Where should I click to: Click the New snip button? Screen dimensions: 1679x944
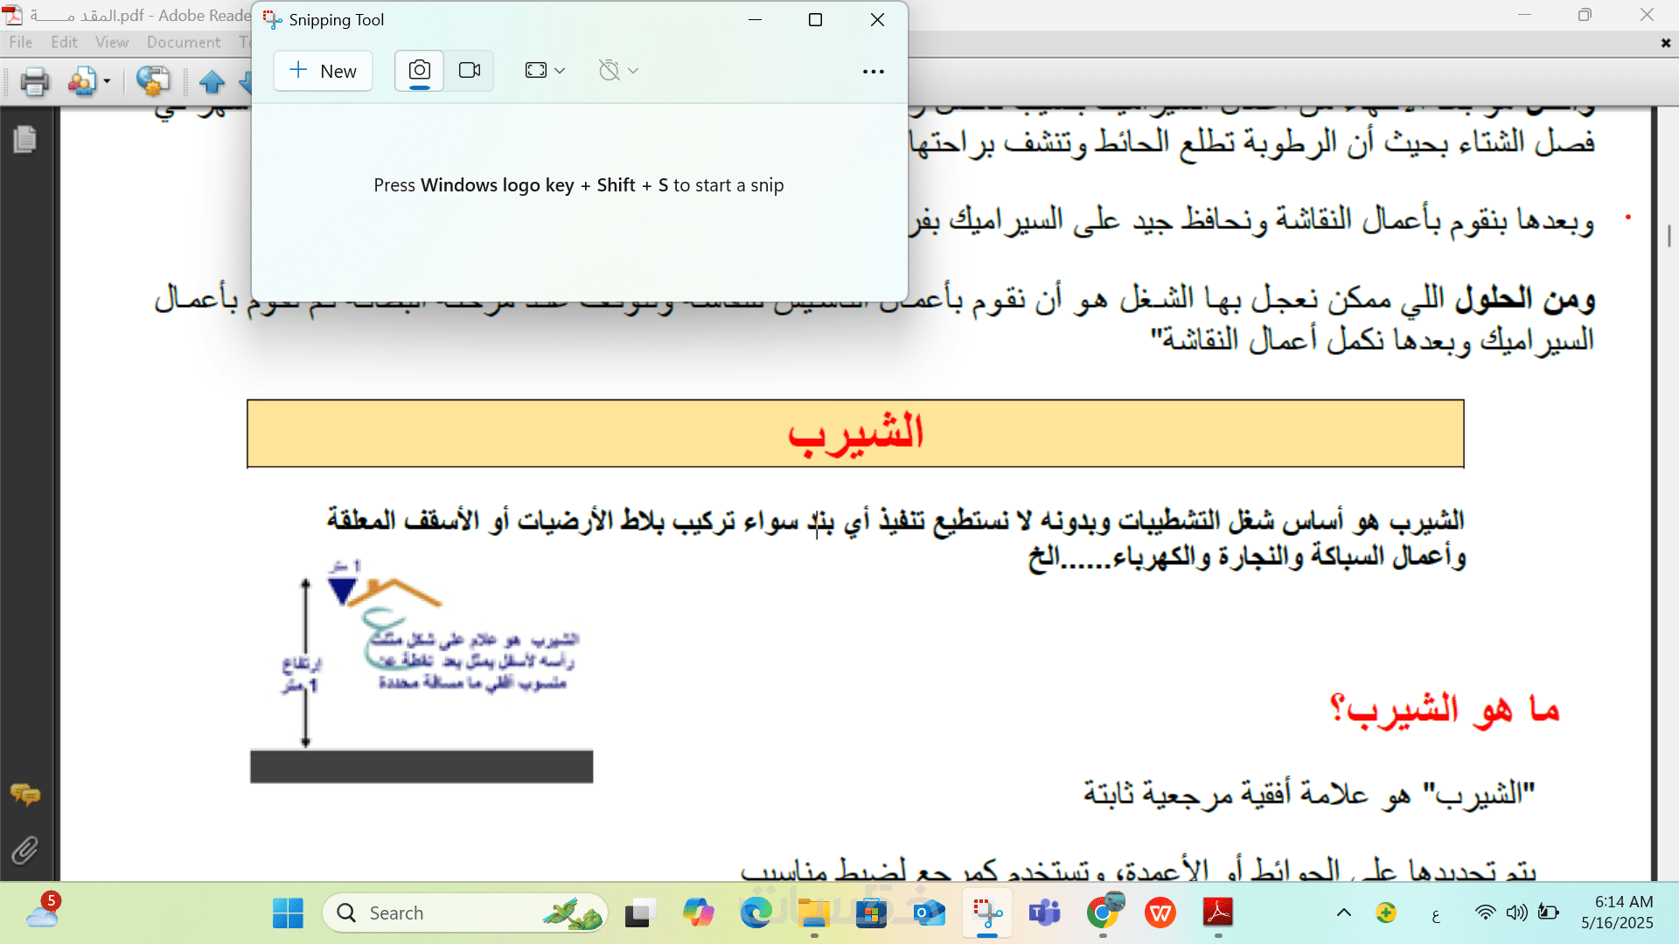click(323, 71)
